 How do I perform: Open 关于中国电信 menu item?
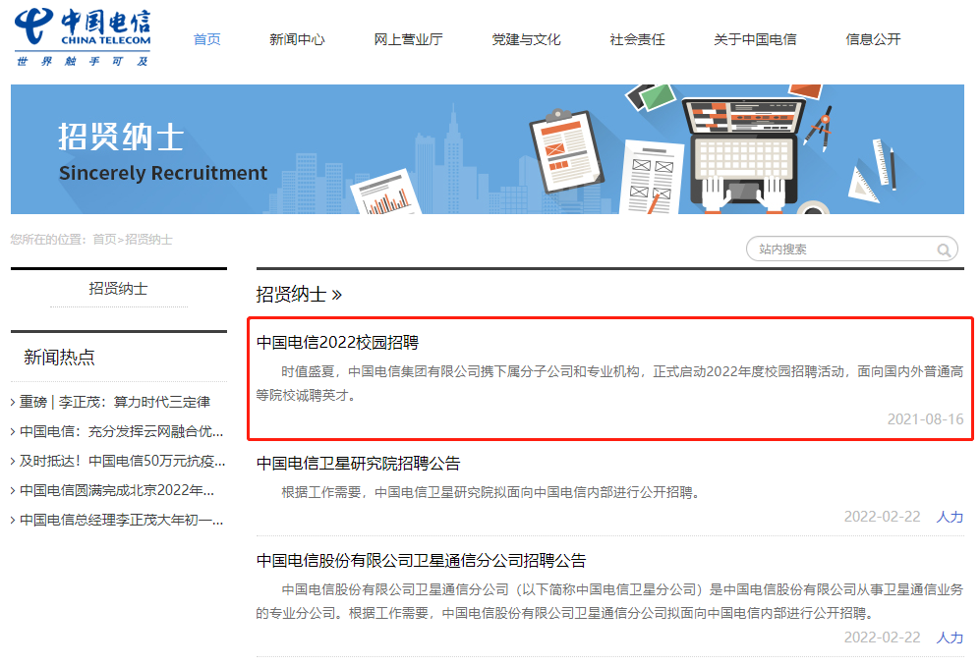pos(754,39)
